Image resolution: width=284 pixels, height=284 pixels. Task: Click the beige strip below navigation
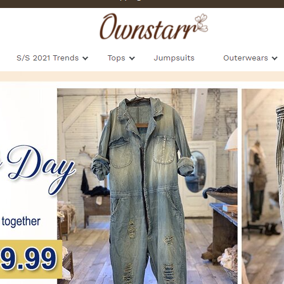point(142,76)
